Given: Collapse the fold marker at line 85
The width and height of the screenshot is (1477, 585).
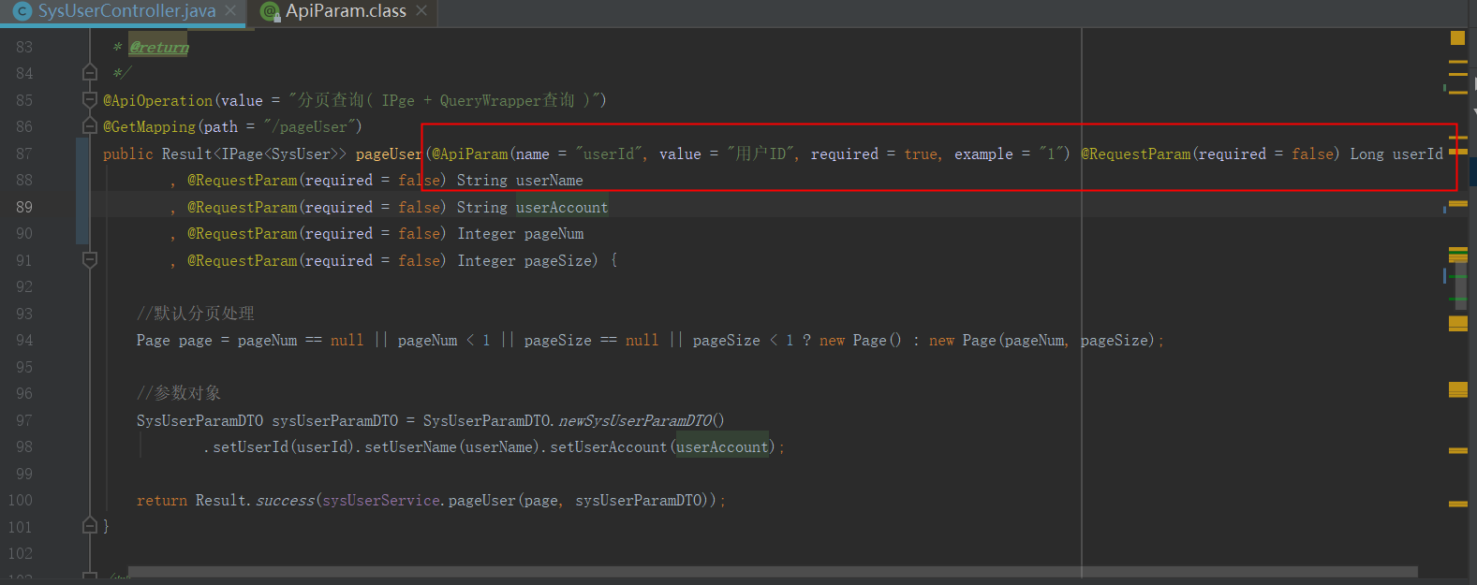Looking at the screenshot, I should pyautogui.click(x=90, y=99).
